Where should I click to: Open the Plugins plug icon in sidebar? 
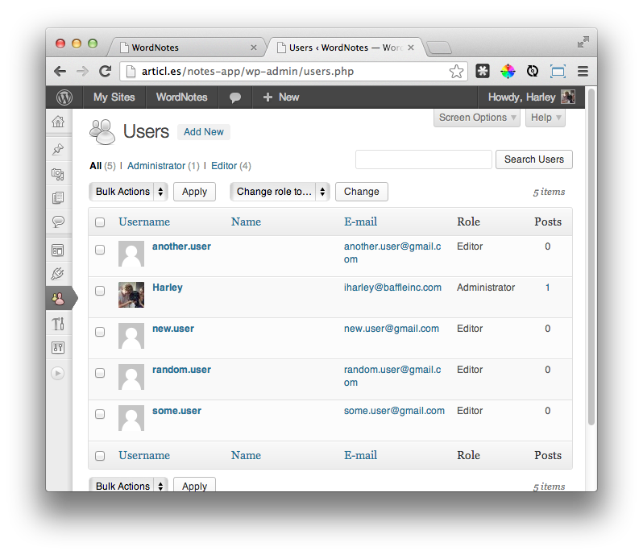click(x=58, y=274)
